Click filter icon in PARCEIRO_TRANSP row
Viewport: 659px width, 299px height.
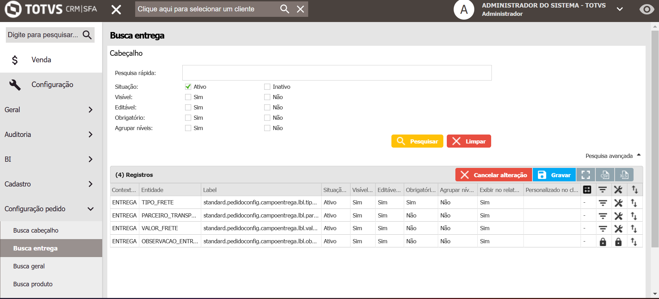603,216
